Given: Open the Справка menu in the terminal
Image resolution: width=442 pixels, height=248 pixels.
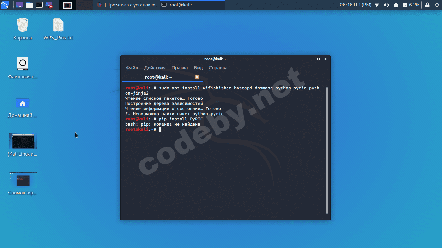Looking at the screenshot, I should coord(218,68).
